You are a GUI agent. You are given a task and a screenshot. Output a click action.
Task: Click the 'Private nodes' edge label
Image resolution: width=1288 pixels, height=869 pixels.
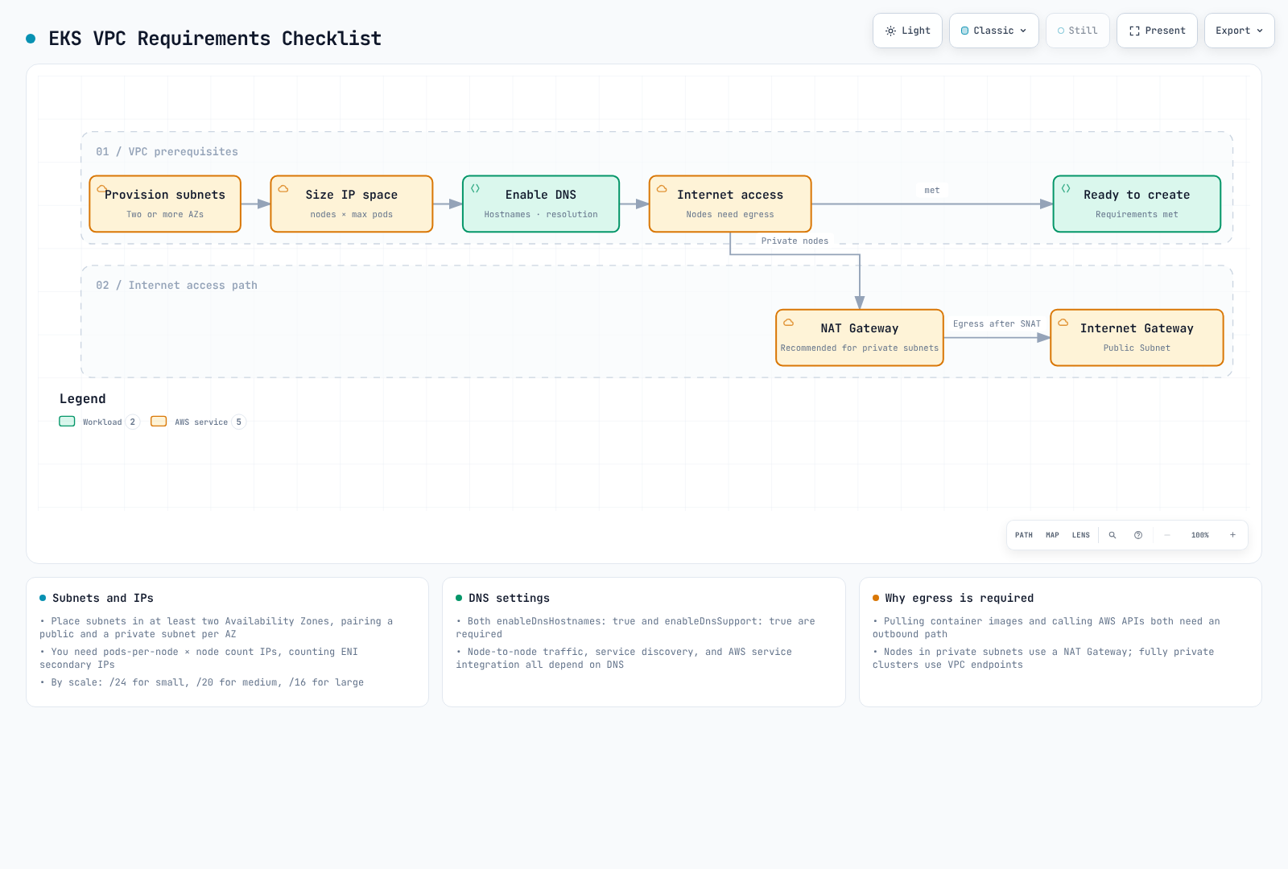click(x=795, y=241)
